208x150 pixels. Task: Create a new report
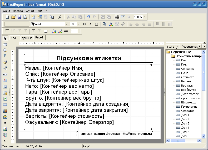click(x=7, y=17)
